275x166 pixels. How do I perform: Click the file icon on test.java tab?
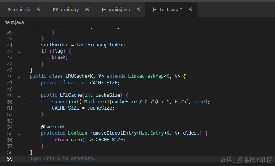click(155, 9)
